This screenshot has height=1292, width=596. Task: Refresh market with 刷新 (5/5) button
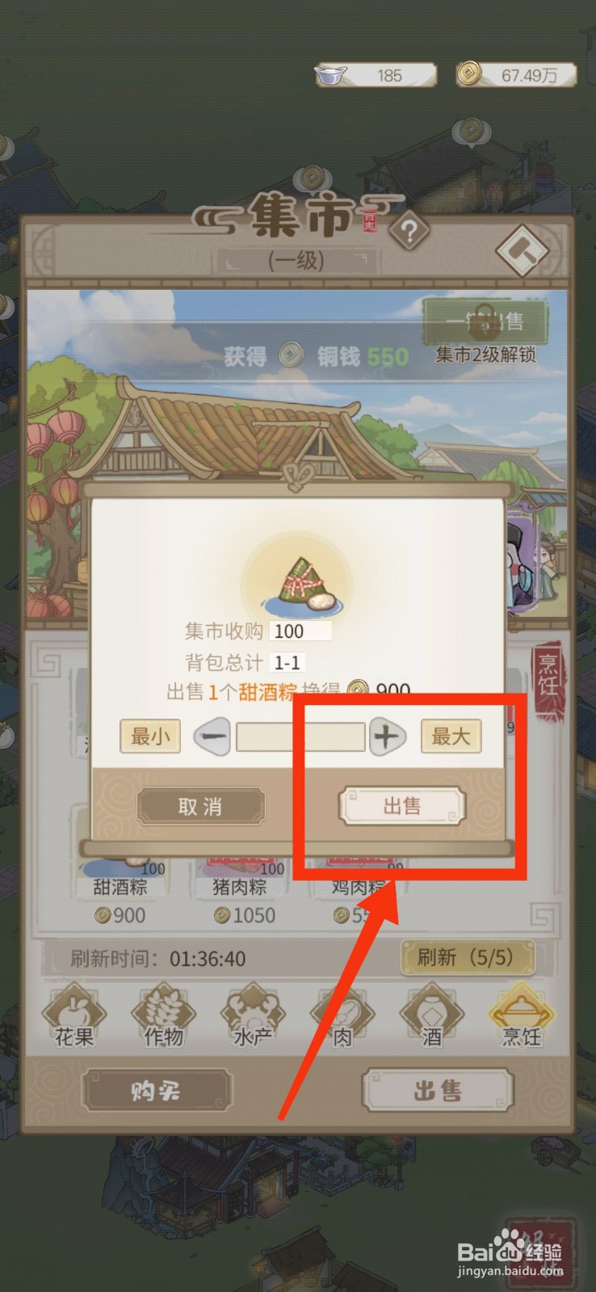[467, 958]
